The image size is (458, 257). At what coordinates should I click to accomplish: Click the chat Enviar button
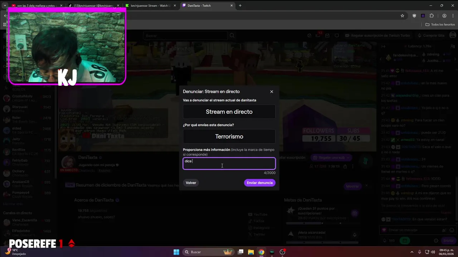point(448,241)
